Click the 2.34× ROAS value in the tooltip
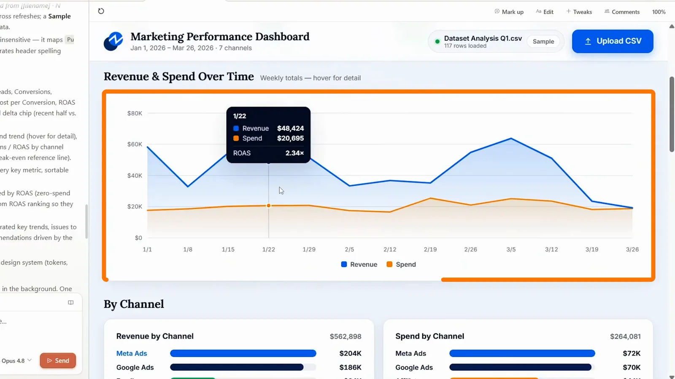 click(294, 153)
